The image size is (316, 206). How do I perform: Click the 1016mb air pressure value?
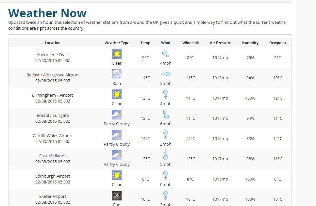click(220, 138)
